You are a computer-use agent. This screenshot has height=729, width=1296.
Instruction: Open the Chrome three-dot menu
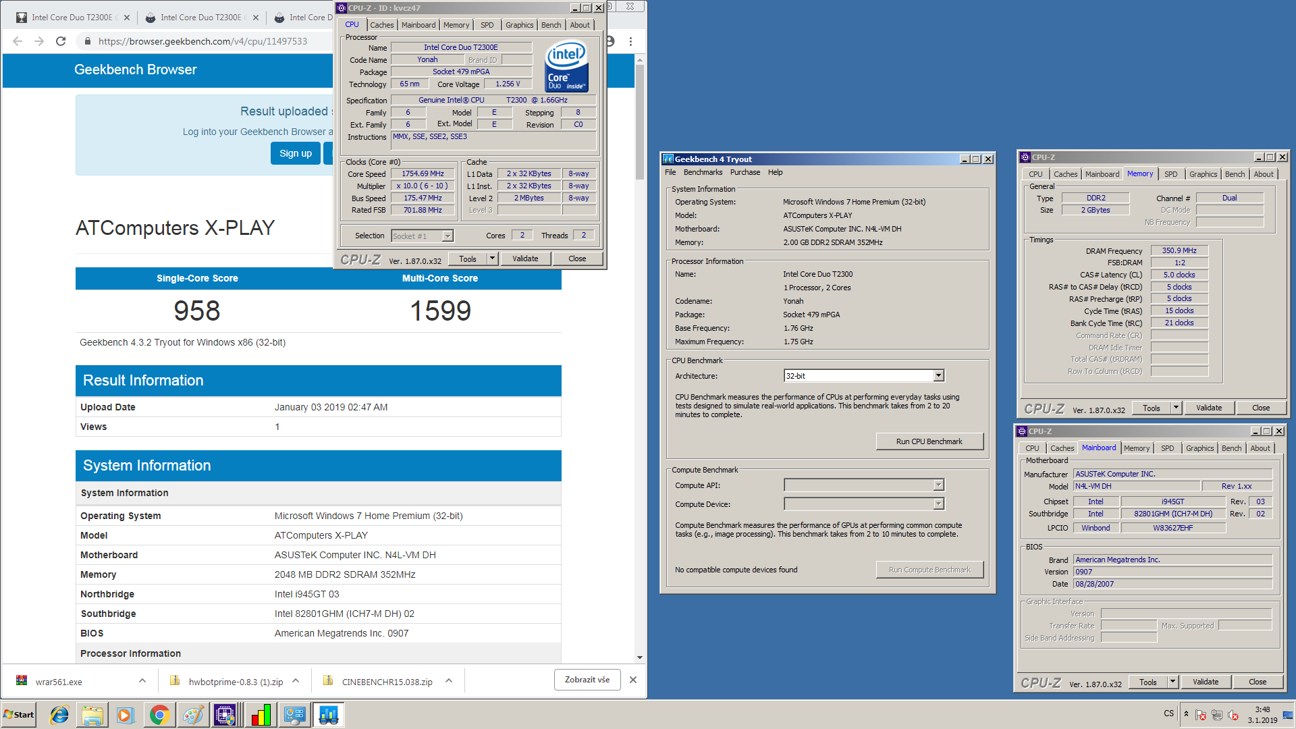[630, 41]
